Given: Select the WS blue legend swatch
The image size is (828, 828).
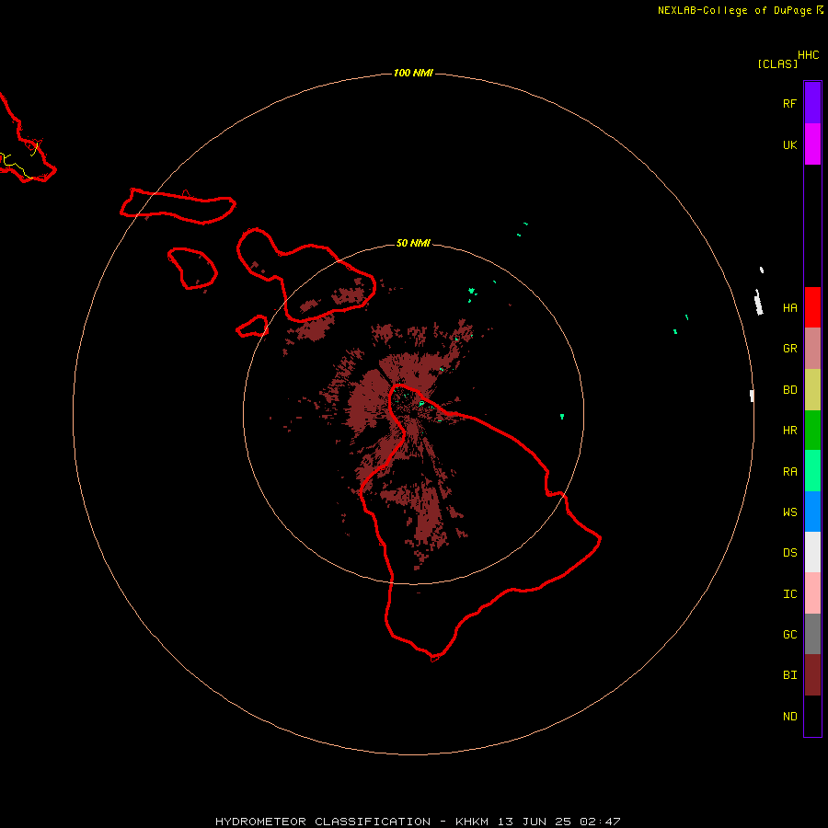Looking at the screenshot, I should (x=812, y=512).
